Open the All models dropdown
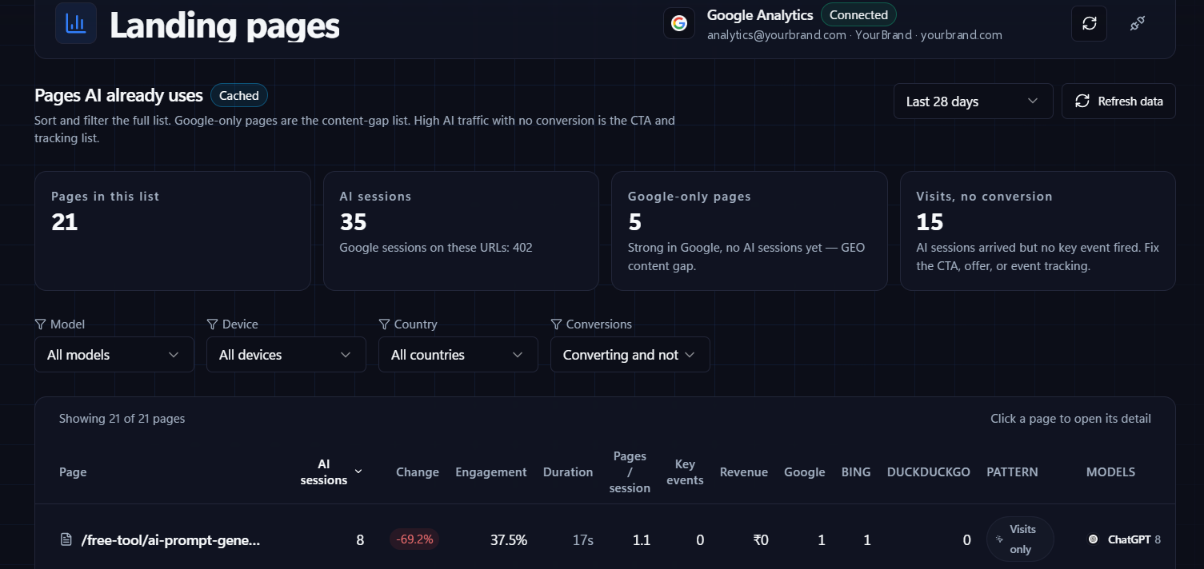The width and height of the screenshot is (1204, 569). pos(114,355)
